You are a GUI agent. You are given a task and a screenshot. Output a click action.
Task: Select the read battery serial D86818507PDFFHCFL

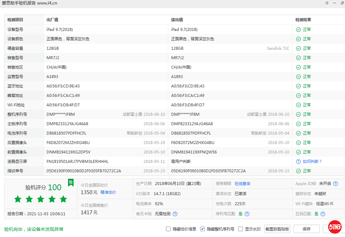point(191,133)
